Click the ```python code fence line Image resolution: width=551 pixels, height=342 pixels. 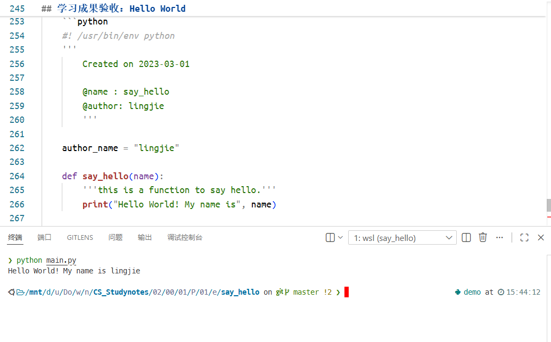tap(85, 22)
